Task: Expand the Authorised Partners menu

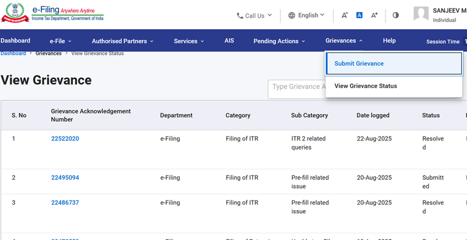Action: pyautogui.click(x=122, y=41)
